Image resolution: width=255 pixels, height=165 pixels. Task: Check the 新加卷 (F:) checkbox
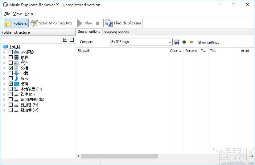(10, 104)
